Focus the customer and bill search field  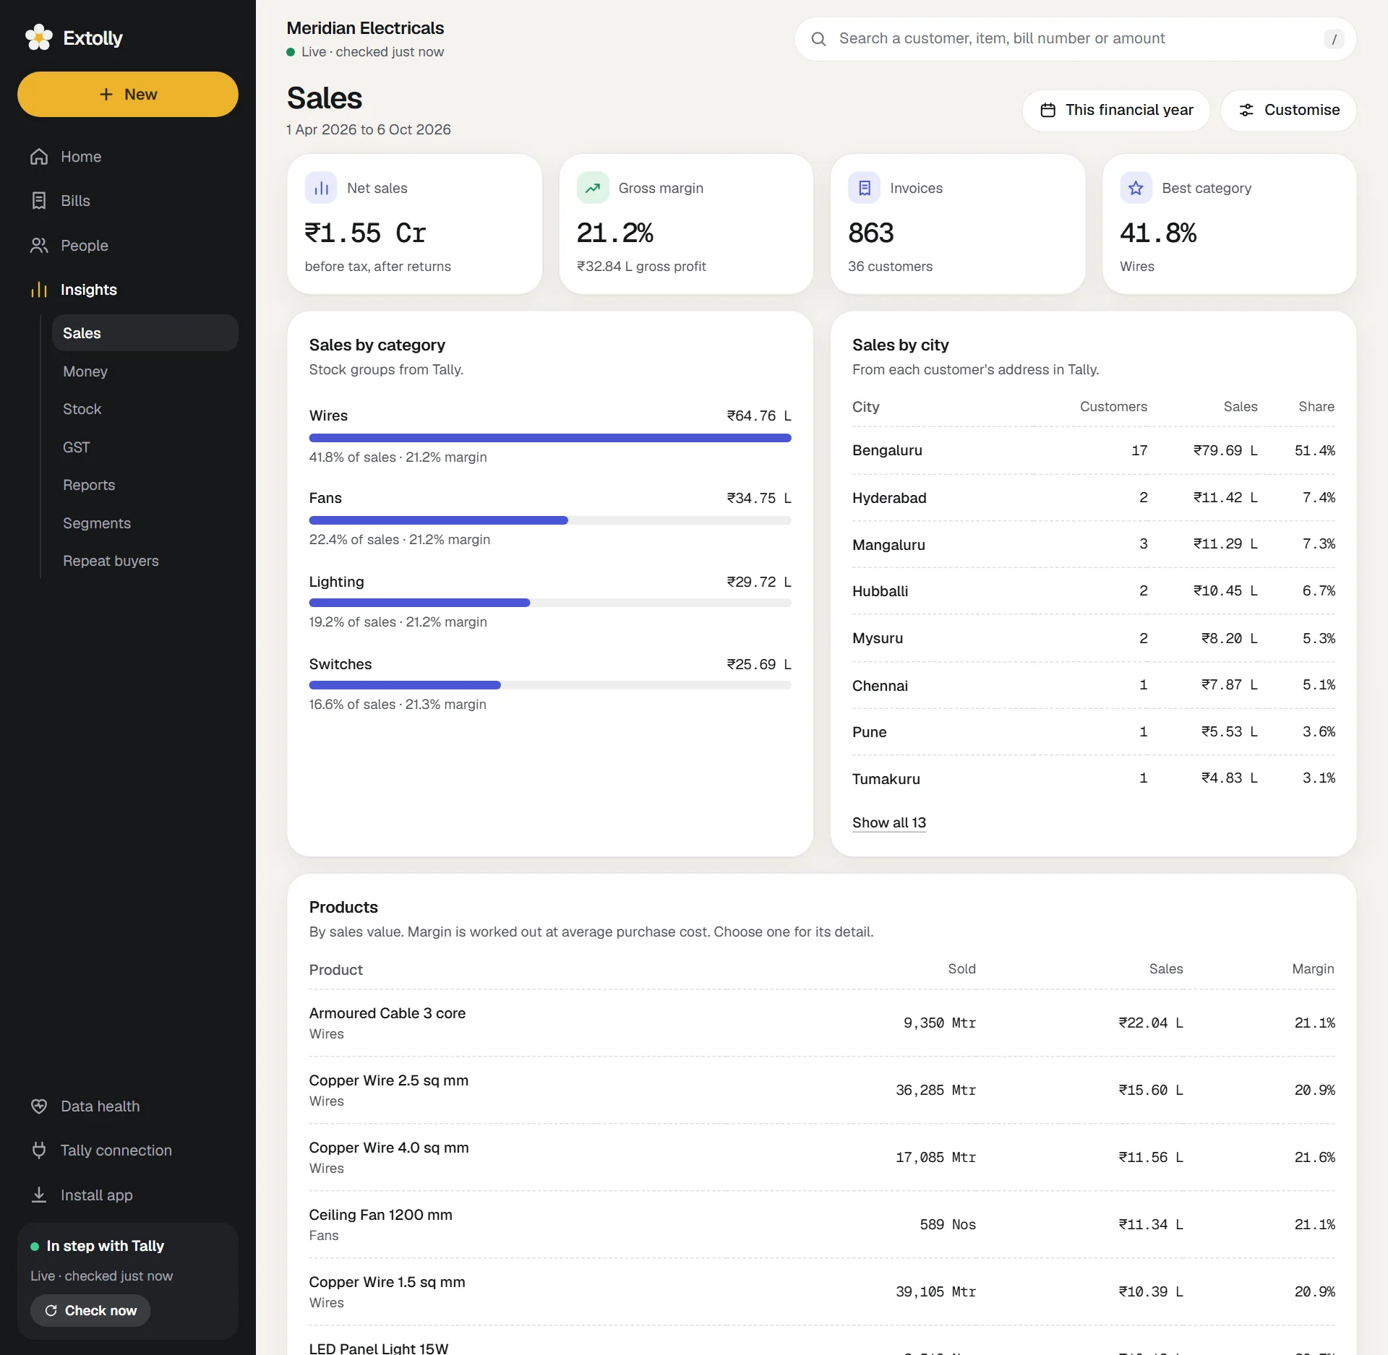1075,39
